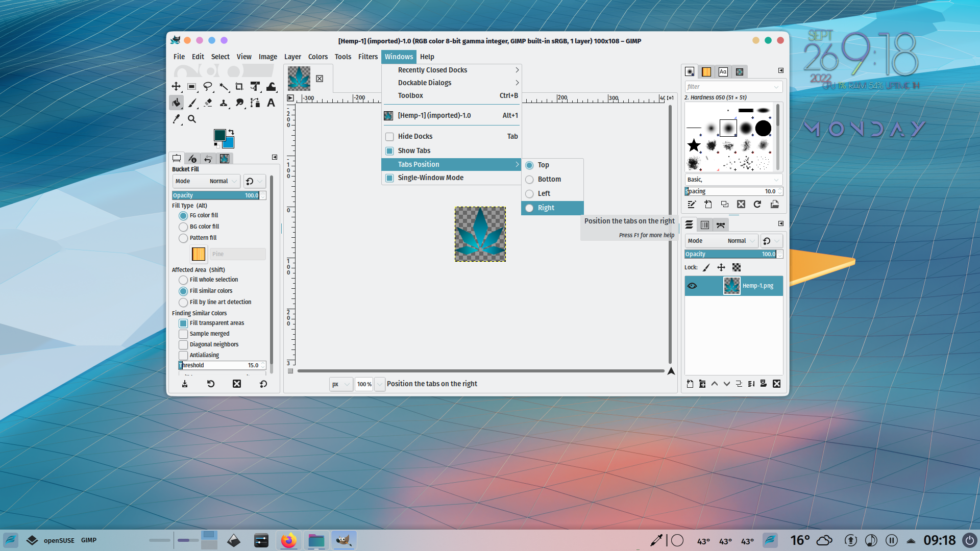Delete the selected brush
Image resolution: width=980 pixels, height=551 pixels.
741,205
